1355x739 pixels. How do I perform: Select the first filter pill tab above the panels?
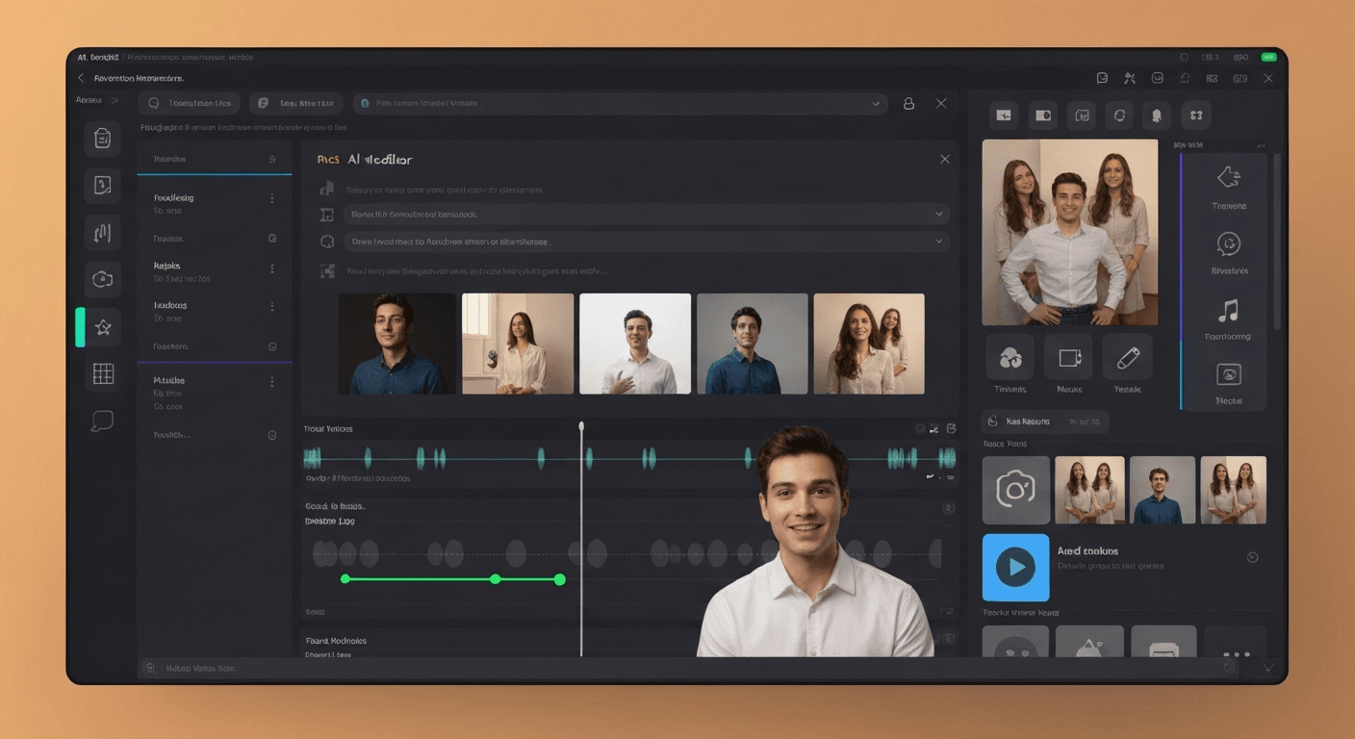tap(189, 103)
